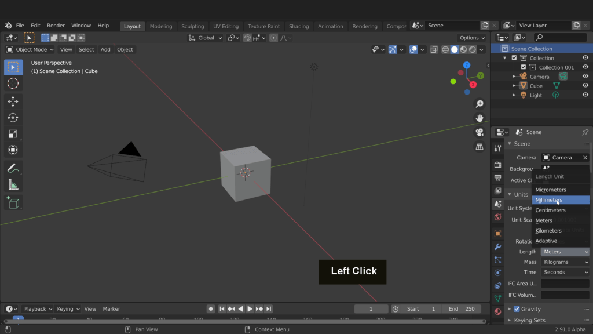Image resolution: width=593 pixels, height=334 pixels.
Task: Open the Render menu
Action: tap(56, 26)
